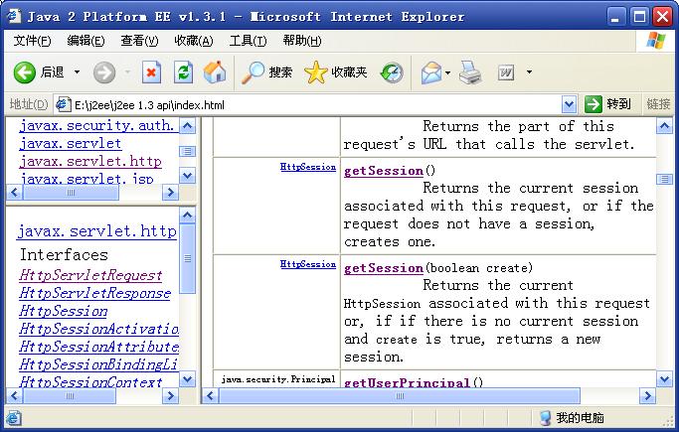Open the javax.security.auth package link

(x=97, y=125)
